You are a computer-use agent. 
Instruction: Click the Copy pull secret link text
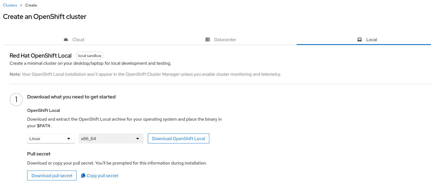[102, 175]
